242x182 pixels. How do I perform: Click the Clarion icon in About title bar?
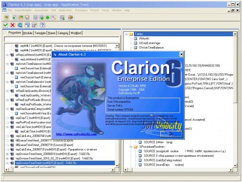[55, 54]
